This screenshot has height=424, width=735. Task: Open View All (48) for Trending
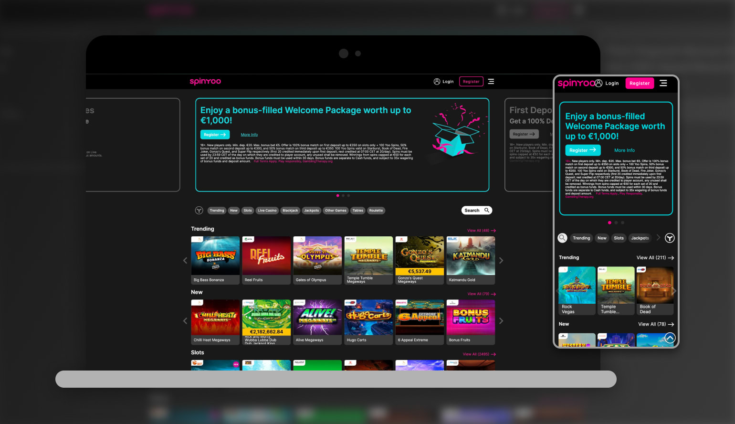(482, 231)
